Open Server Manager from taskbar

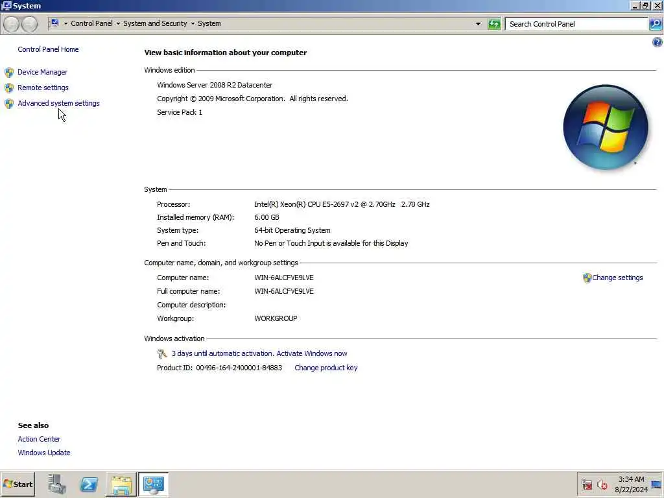tap(57, 484)
